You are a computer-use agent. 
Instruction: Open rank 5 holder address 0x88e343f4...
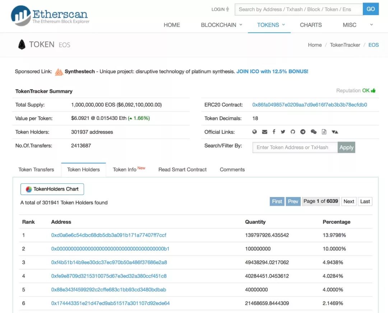(x=108, y=290)
